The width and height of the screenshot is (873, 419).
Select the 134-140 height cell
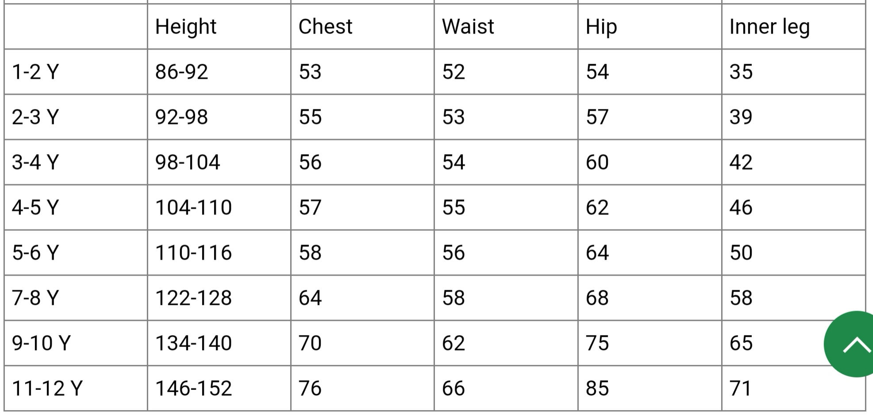tap(193, 343)
